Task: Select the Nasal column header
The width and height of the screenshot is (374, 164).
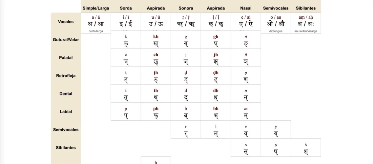Action: 246,8
